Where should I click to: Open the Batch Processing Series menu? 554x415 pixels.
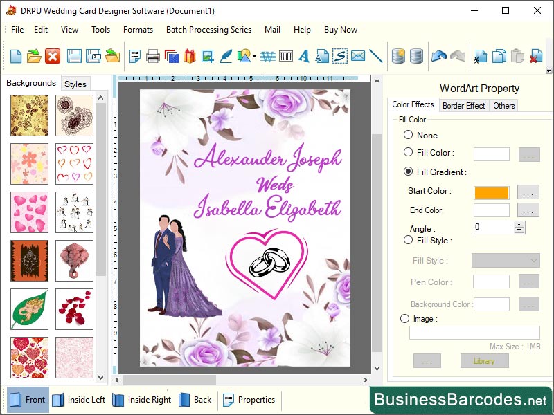[x=208, y=30]
